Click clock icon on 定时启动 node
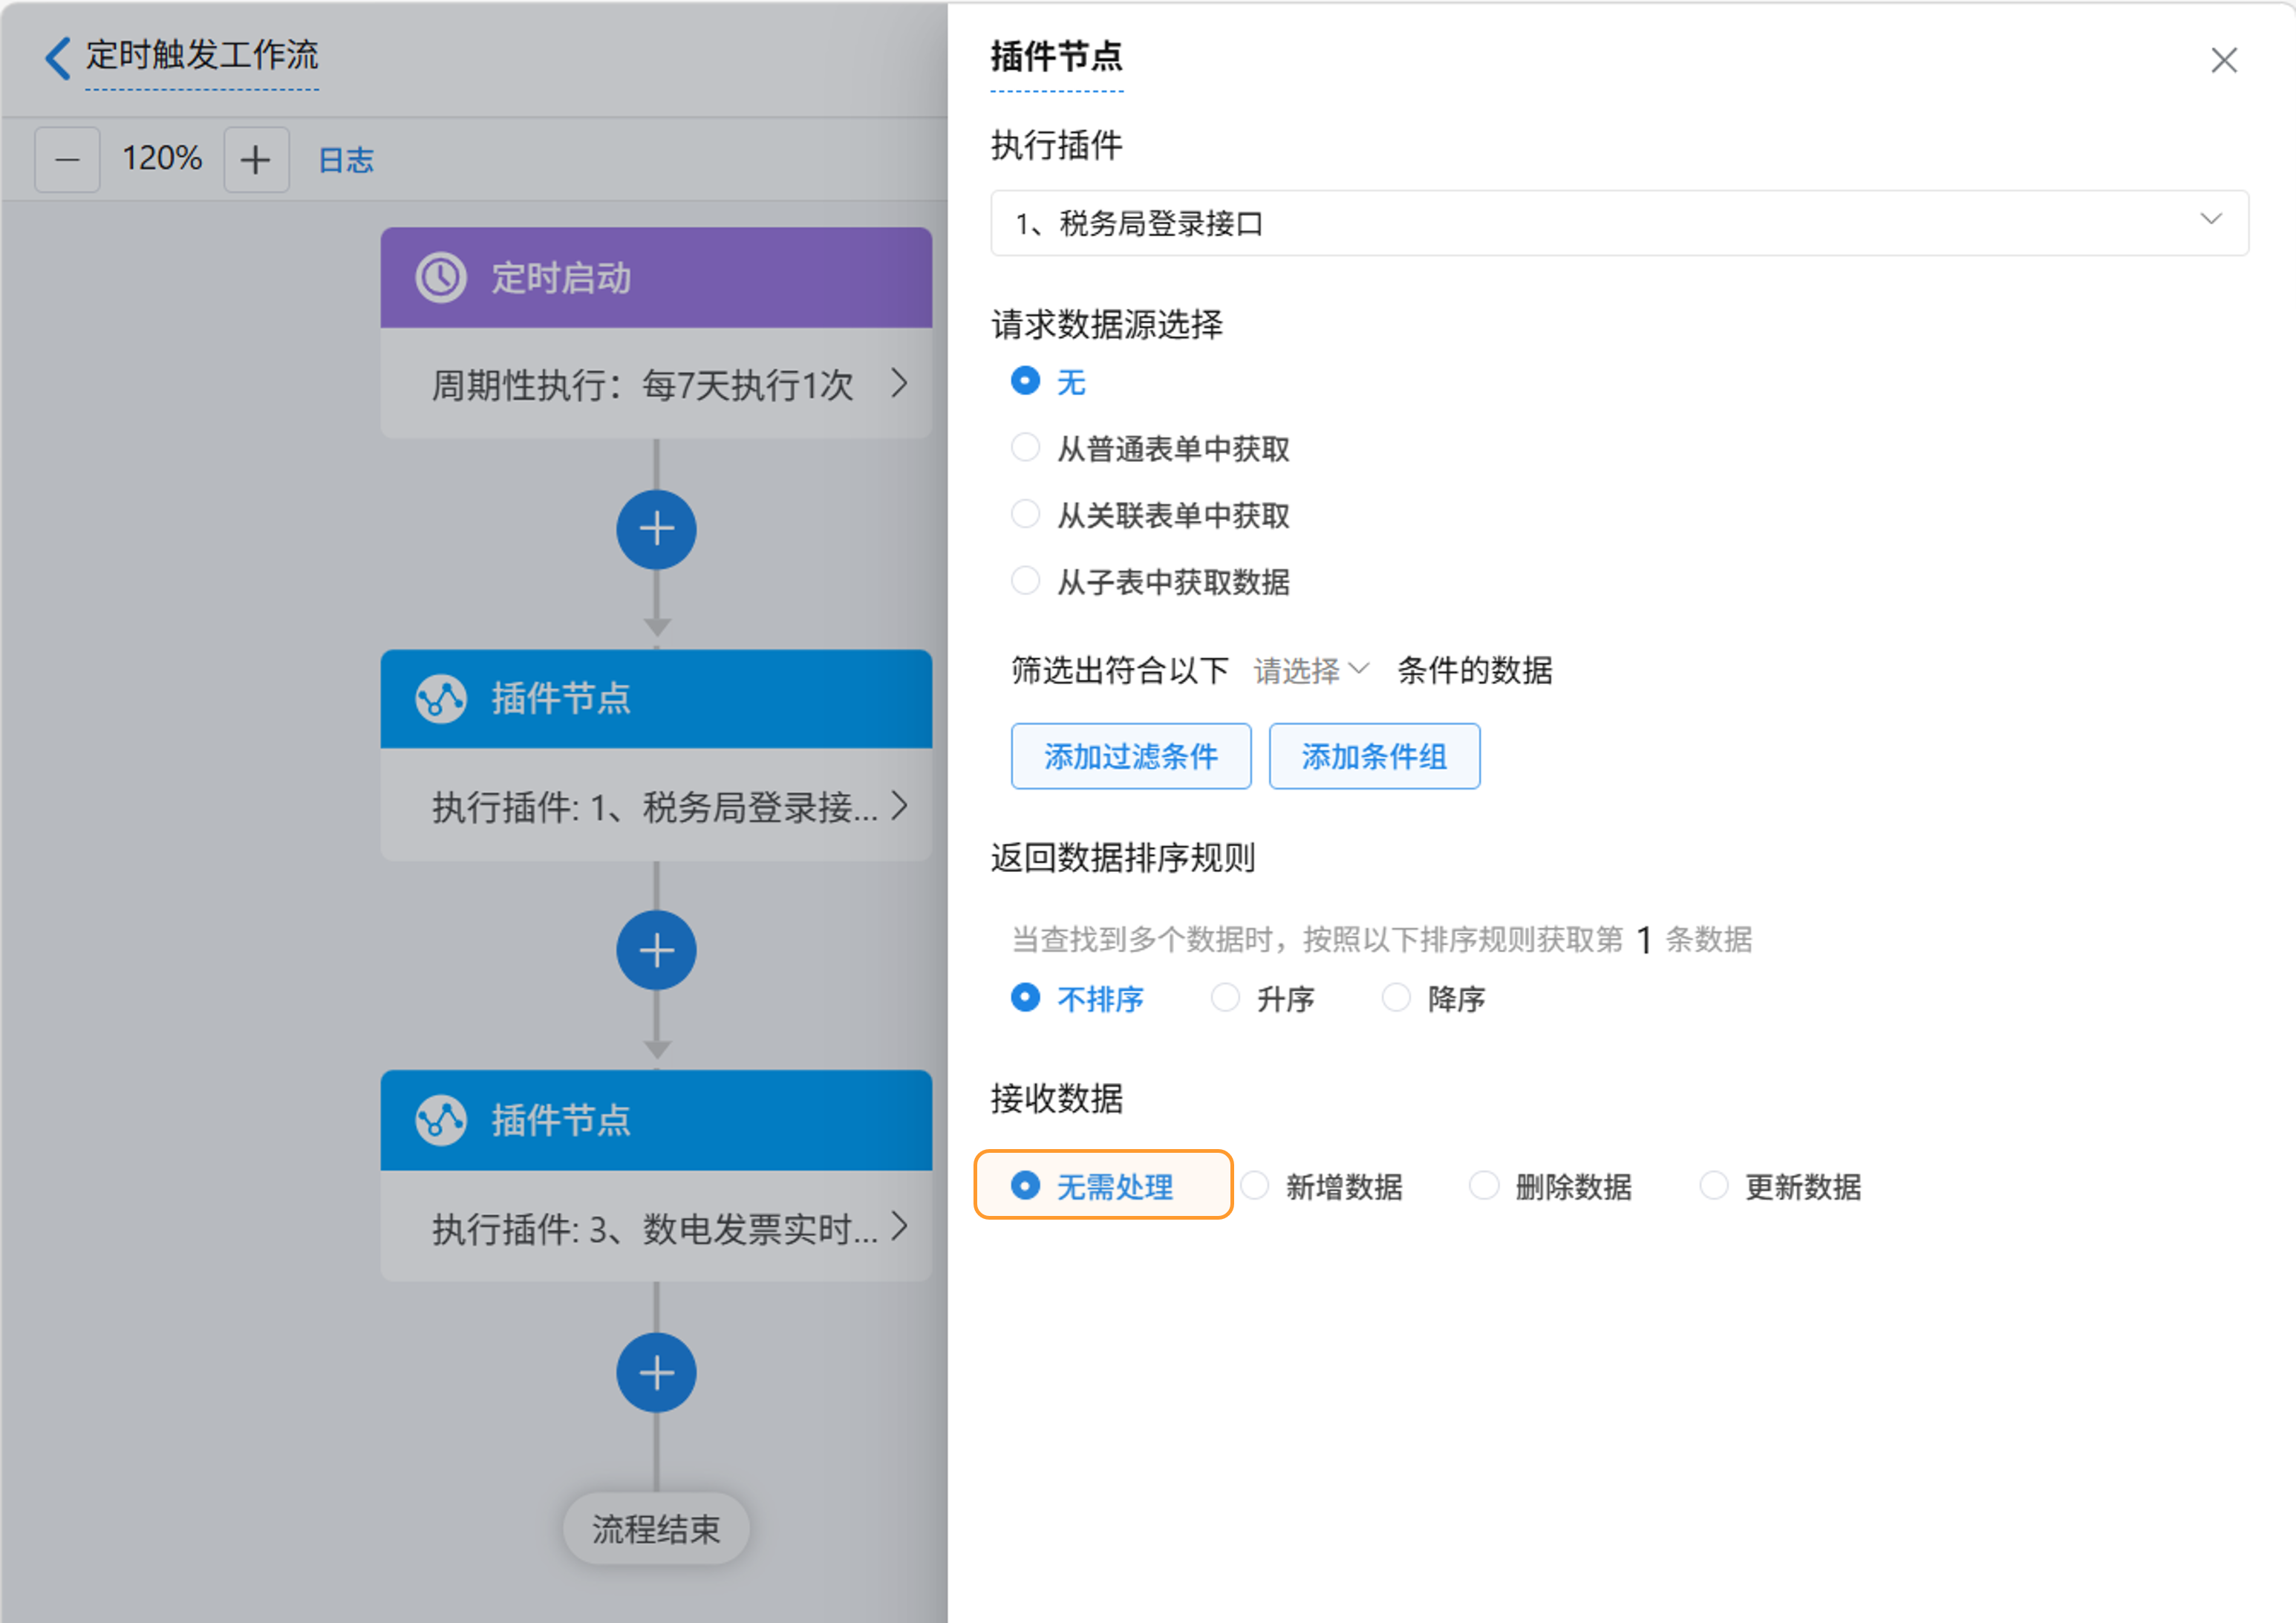2296x1623 pixels. [x=440, y=277]
